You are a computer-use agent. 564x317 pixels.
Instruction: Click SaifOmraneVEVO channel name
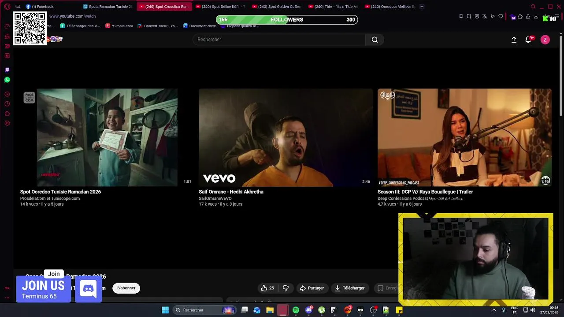click(x=215, y=199)
